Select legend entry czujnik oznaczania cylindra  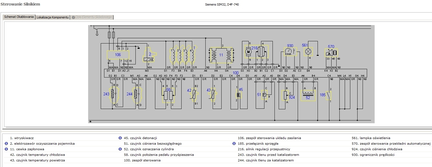pos(149,149)
